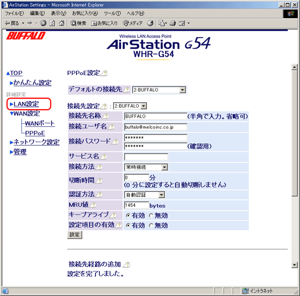Open help icon beside 接続パスワード

click(115, 141)
